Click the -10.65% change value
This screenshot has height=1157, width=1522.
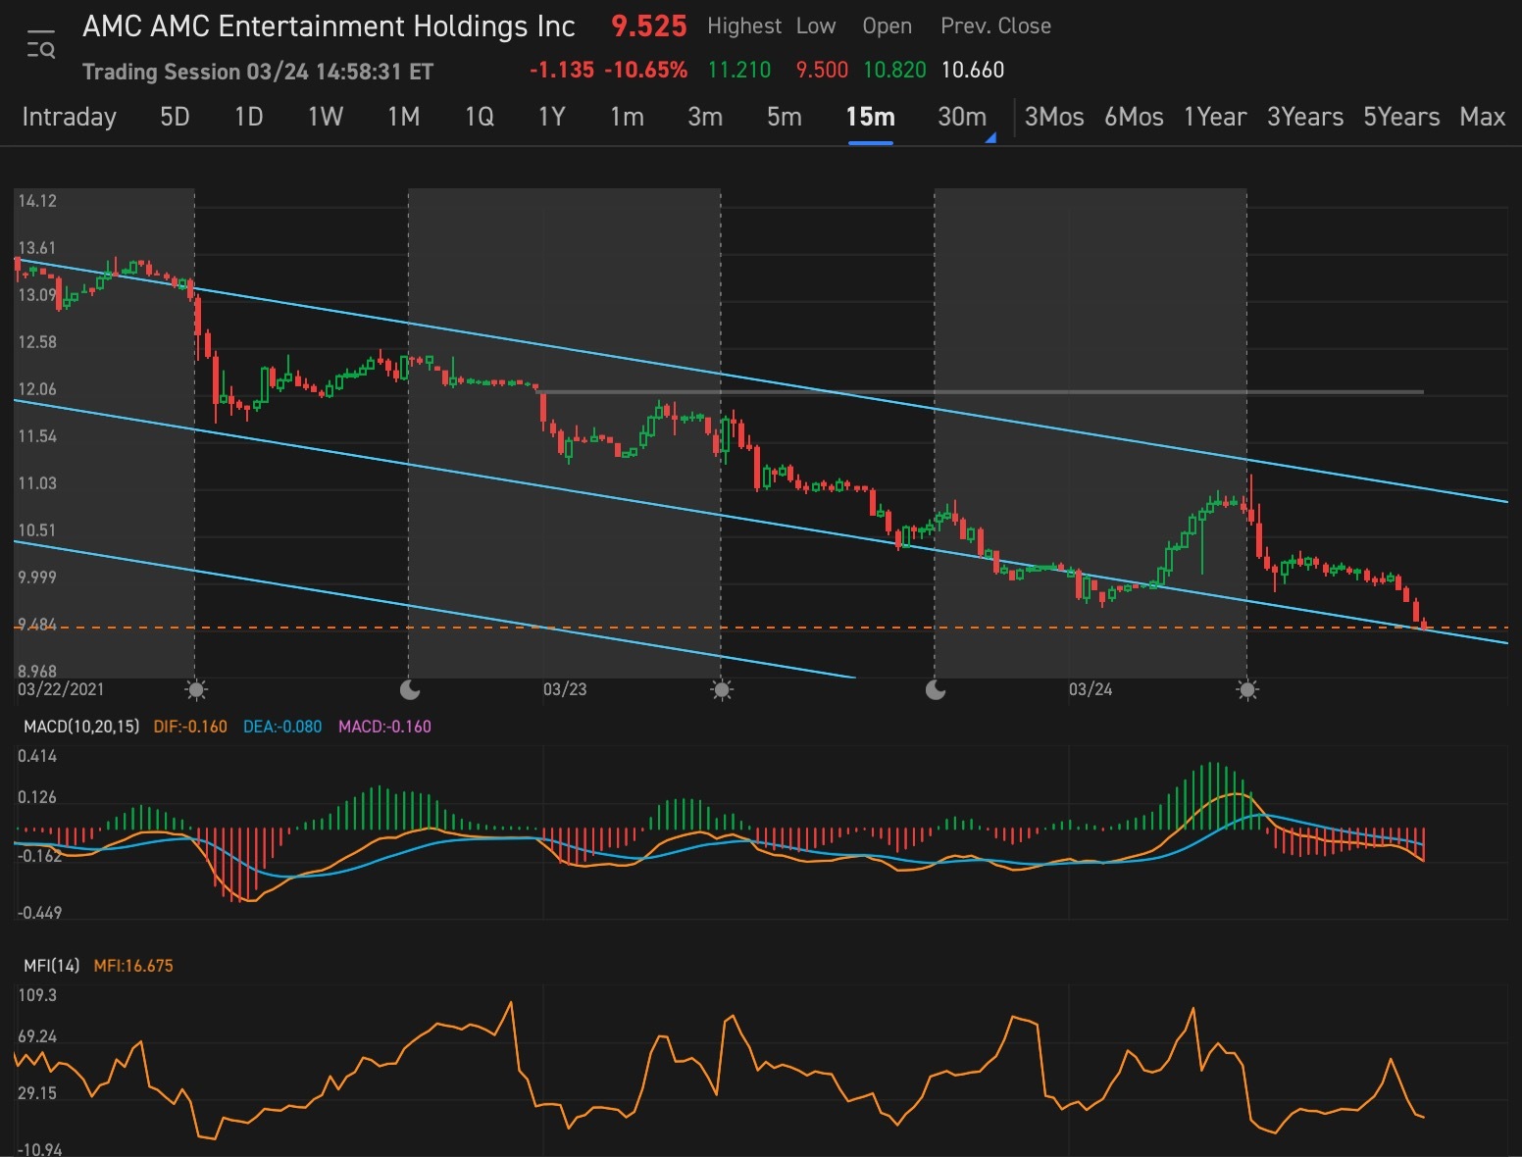(x=646, y=71)
